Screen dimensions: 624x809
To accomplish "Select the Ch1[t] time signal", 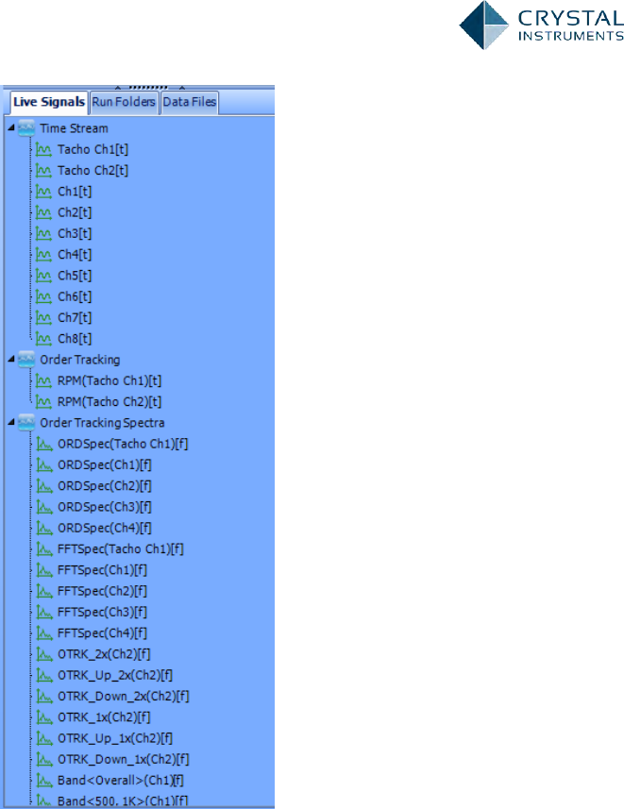I will click(x=75, y=192).
